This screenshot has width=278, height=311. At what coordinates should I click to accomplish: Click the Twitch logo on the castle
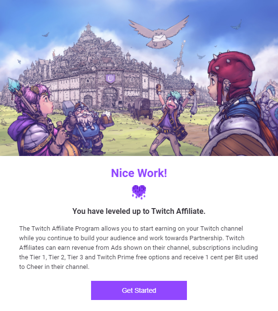pos(111,79)
